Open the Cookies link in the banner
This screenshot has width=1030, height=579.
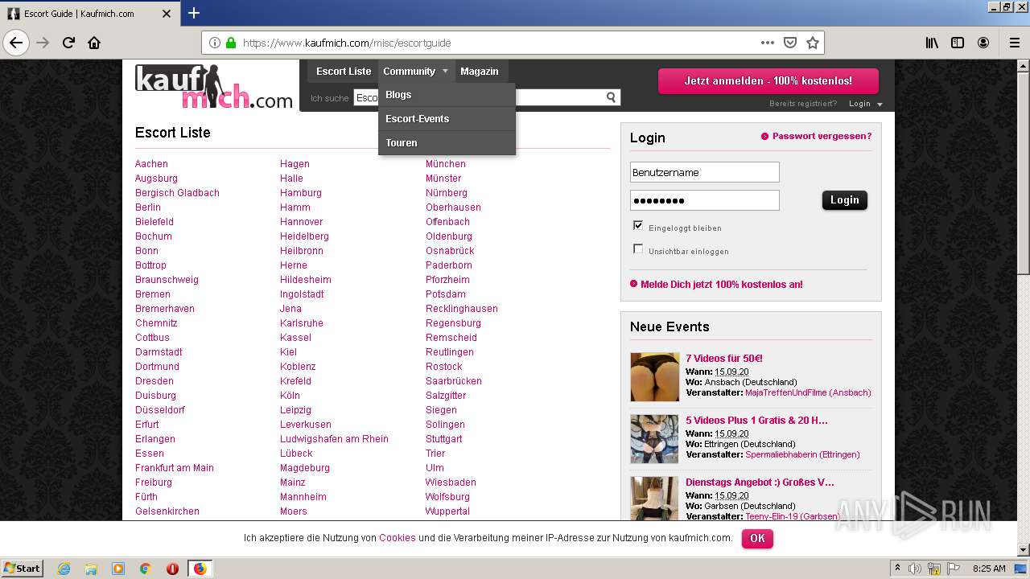398,538
